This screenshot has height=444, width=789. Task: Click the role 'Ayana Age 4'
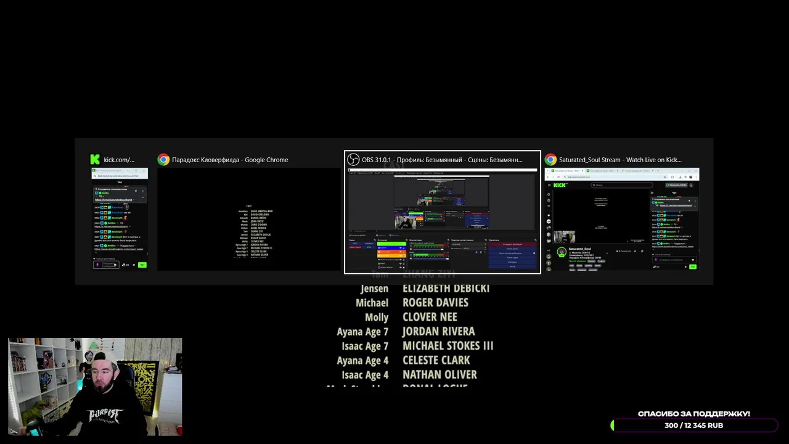coord(362,361)
